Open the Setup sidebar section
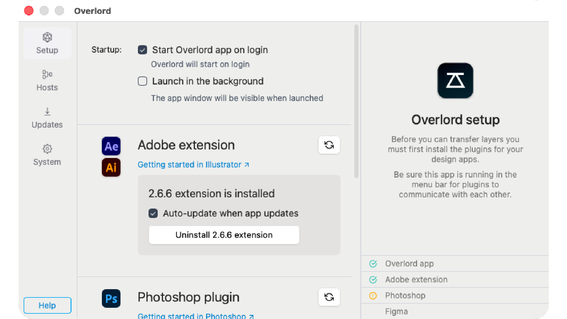567x319 pixels. [47, 43]
